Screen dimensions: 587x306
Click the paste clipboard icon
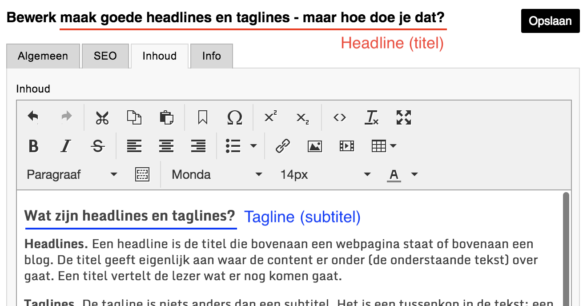166,117
